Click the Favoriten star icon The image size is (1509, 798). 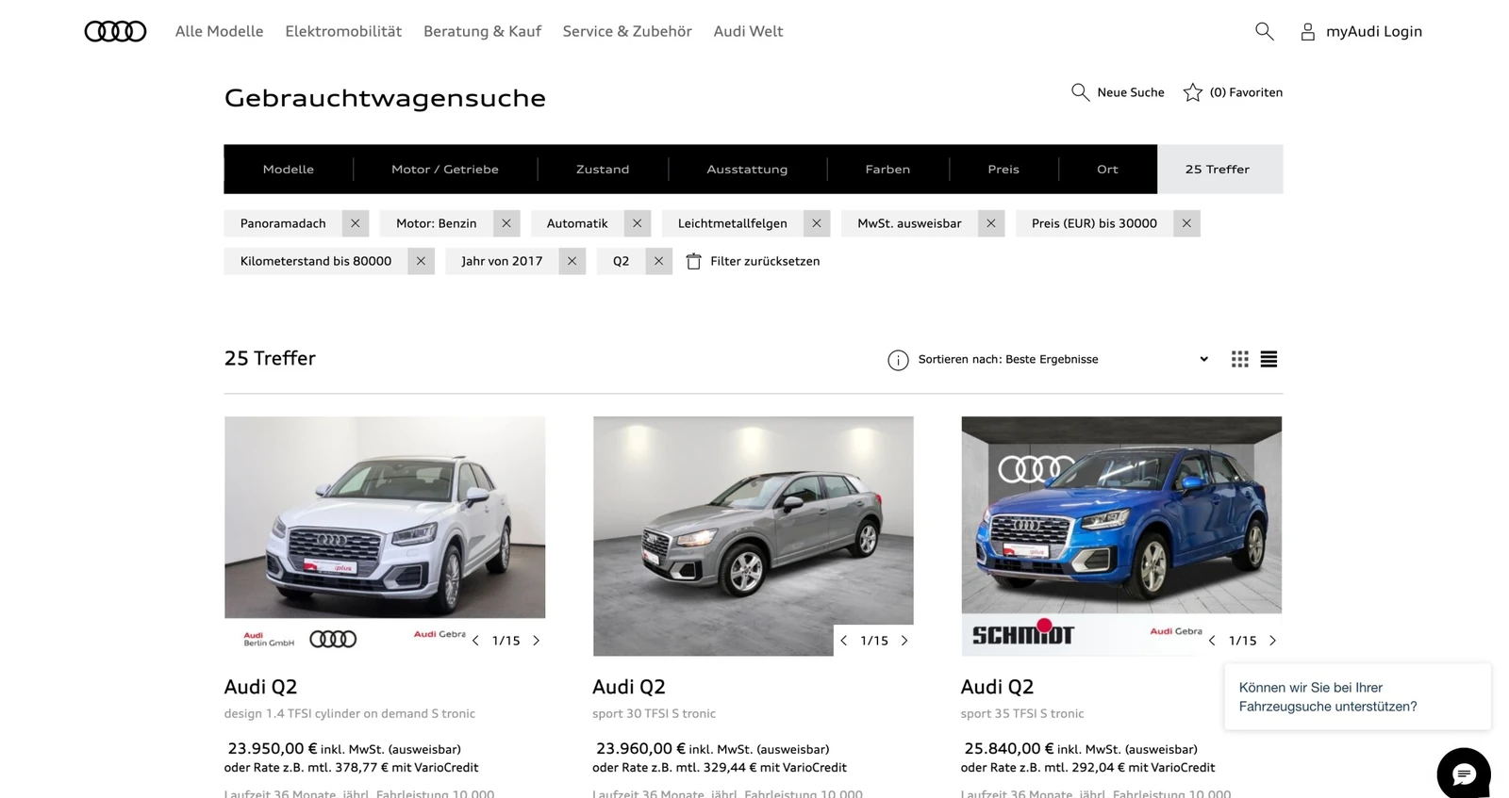pos(1193,92)
